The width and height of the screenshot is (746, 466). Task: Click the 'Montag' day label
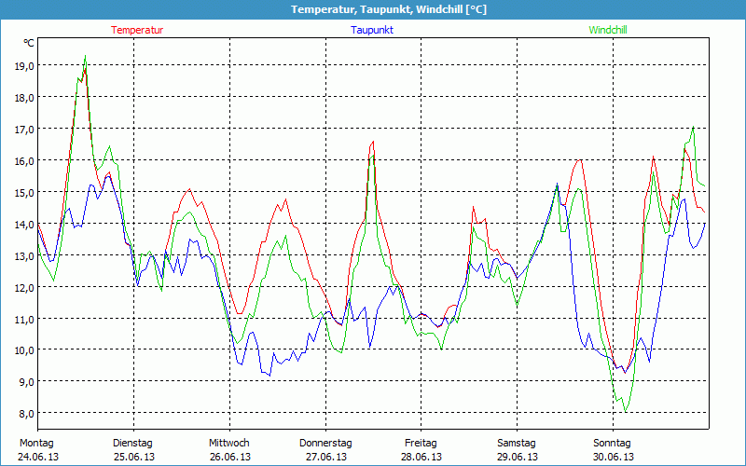(36, 444)
